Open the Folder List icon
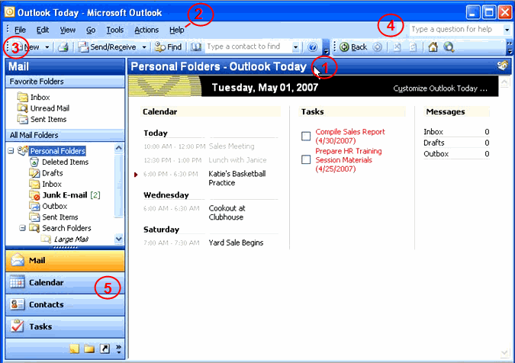Screen dimensions: 515x363 point(89,349)
